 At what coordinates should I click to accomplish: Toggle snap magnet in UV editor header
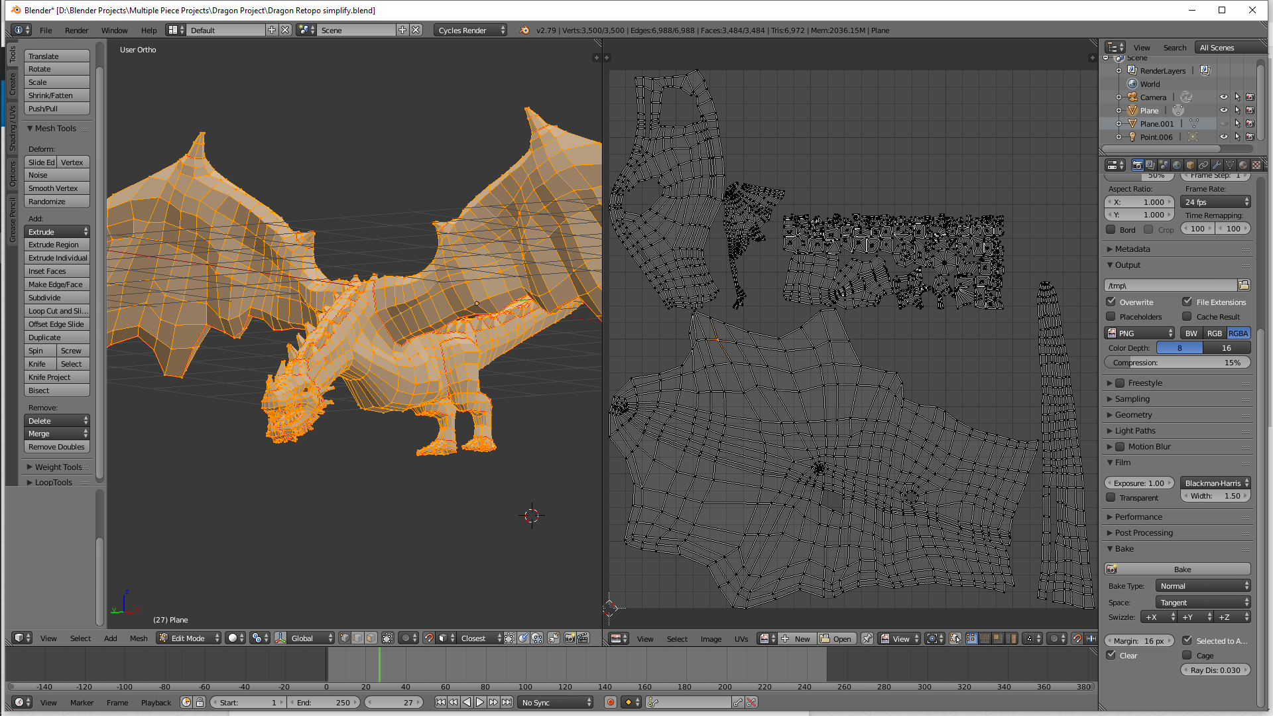click(x=1077, y=638)
